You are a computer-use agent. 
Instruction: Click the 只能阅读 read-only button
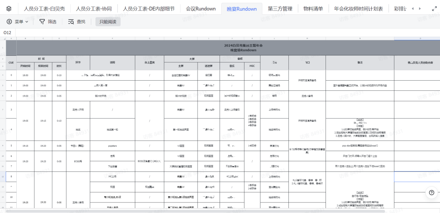coord(108,22)
